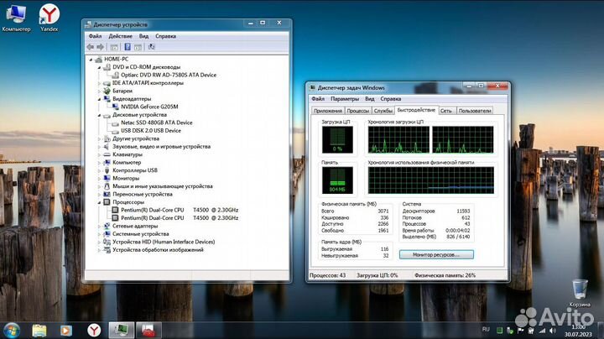Collapse the Видеоадаптеры node

[x=99, y=99]
